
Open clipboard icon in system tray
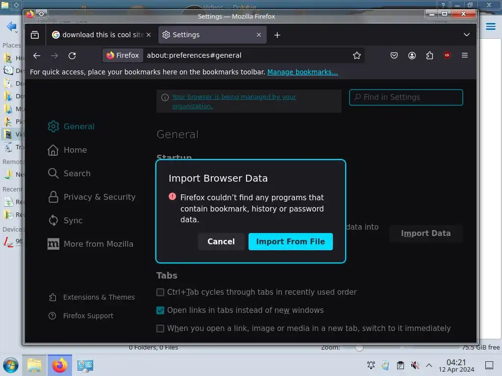pyautogui.click(x=400, y=365)
